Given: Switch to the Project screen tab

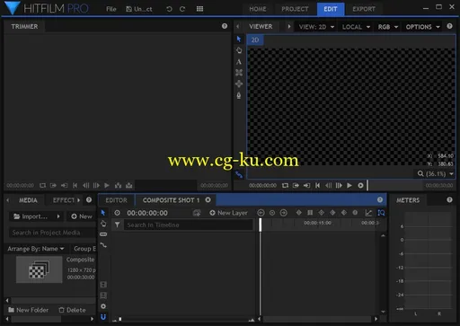Looking at the screenshot, I should (295, 9).
